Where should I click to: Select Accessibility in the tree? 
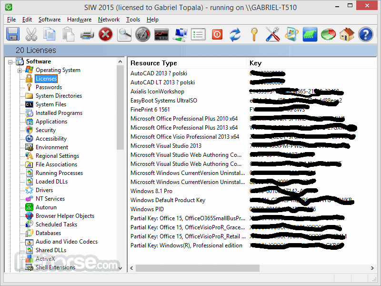coord(51,139)
